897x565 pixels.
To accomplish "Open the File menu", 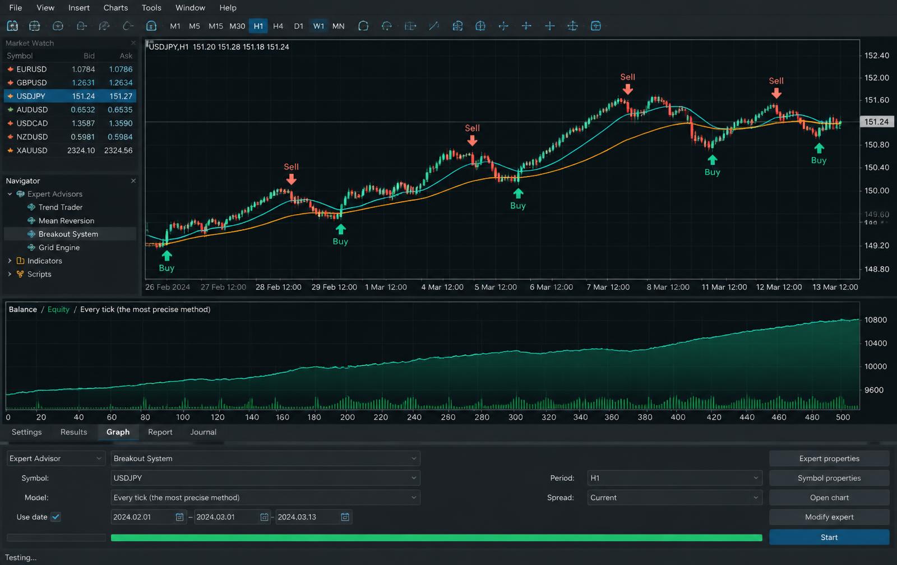I will pos(16,8).
